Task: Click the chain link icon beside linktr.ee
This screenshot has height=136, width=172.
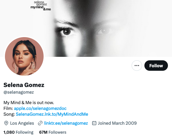Action: click(x=40, y=123)
